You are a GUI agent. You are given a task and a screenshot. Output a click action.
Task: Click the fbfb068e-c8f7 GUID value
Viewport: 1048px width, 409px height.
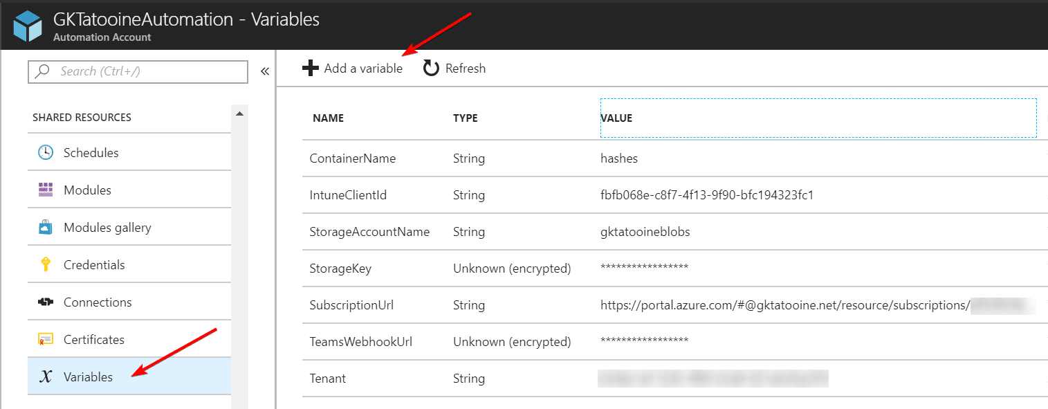click(707, 195)
